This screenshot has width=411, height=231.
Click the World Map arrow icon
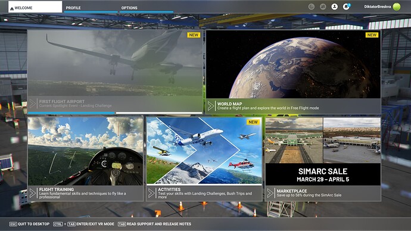point(211,106)
